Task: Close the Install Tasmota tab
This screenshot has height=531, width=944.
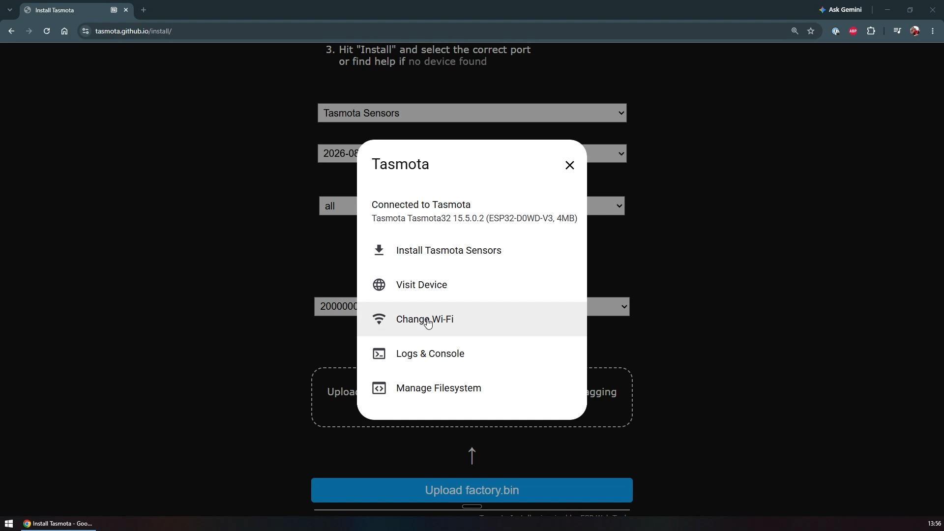Action: [x=126, y=10]
